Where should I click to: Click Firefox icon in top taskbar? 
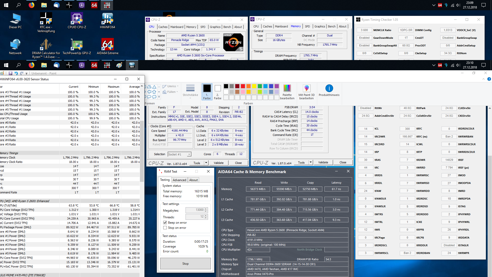32,5
